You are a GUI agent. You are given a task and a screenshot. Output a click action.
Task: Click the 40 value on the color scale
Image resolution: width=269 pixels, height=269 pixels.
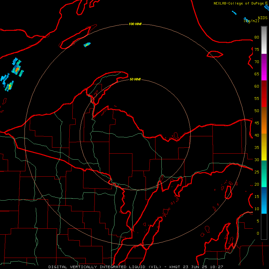257,135
